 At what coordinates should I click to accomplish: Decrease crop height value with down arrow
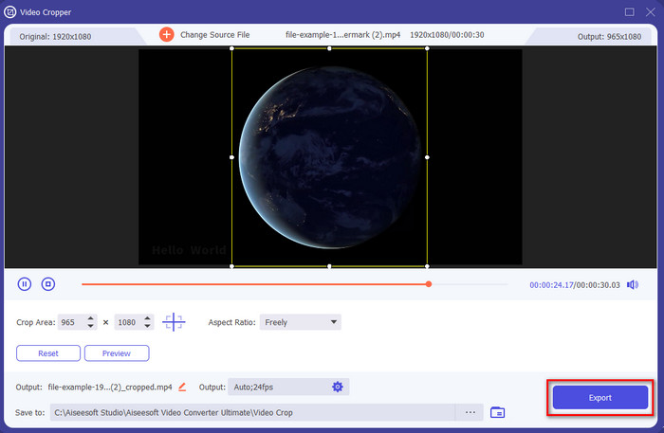point(146,327)
